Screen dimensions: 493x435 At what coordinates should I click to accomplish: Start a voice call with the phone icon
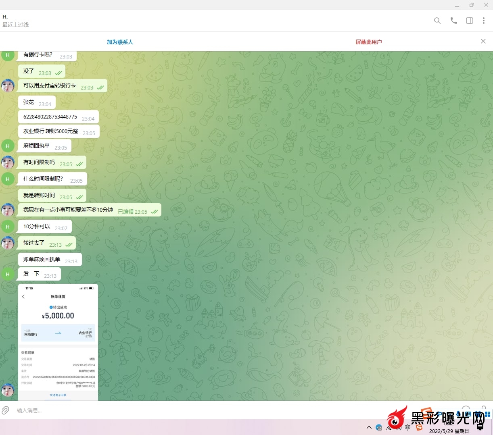[454, 21]
